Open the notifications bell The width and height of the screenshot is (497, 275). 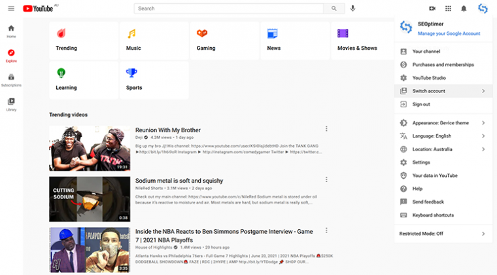pos(464,9)
